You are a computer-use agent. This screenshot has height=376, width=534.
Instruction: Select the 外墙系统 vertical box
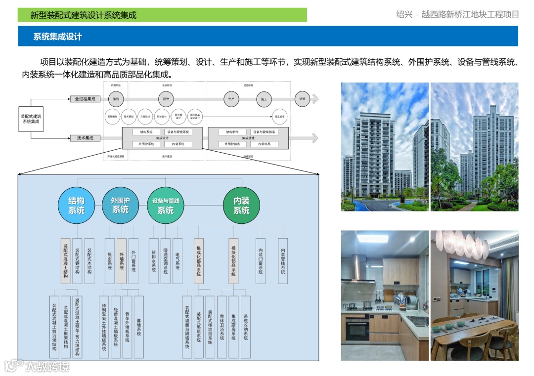click(x=122, y=261)
